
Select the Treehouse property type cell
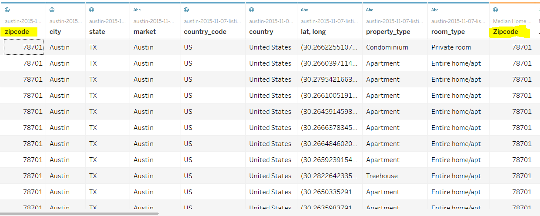pos(383,176)
